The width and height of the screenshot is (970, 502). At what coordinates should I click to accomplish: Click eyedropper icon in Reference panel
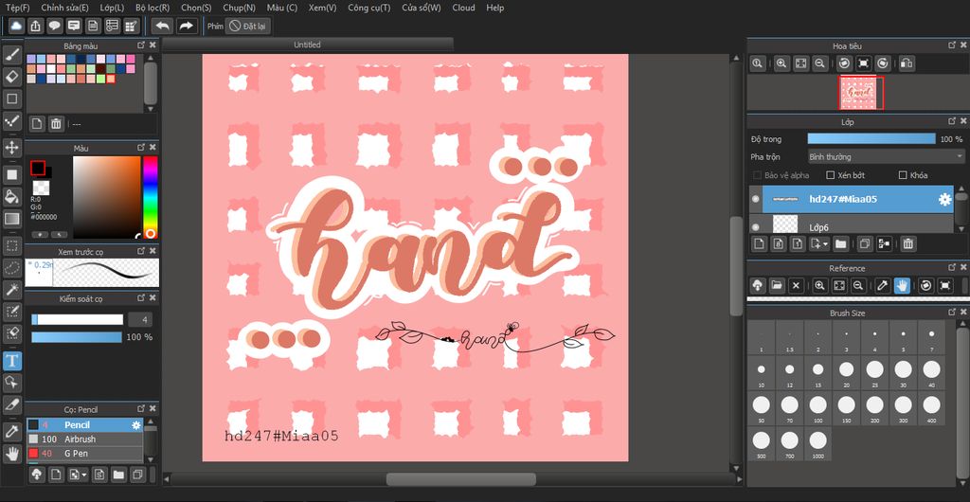click(883, 286)
